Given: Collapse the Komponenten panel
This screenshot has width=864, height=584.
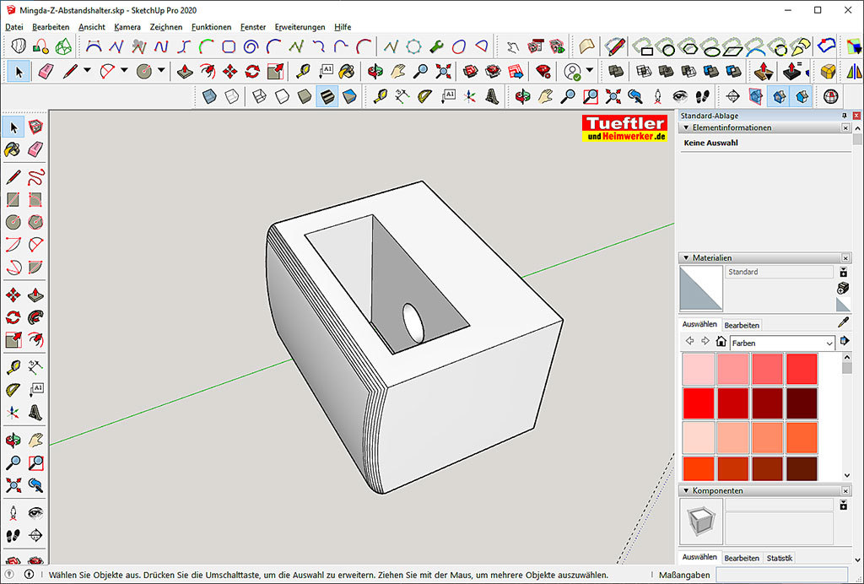Looking at the screenshot, I should (x=687, y=491).
